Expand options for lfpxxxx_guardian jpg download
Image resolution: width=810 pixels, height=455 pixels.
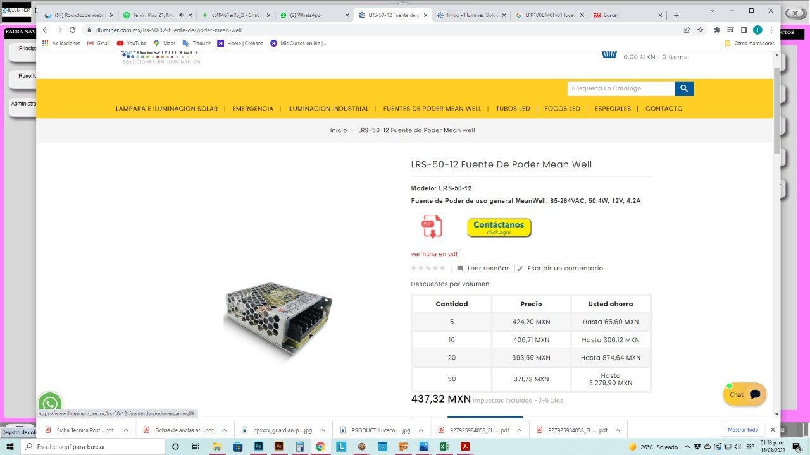click(323, 430)
